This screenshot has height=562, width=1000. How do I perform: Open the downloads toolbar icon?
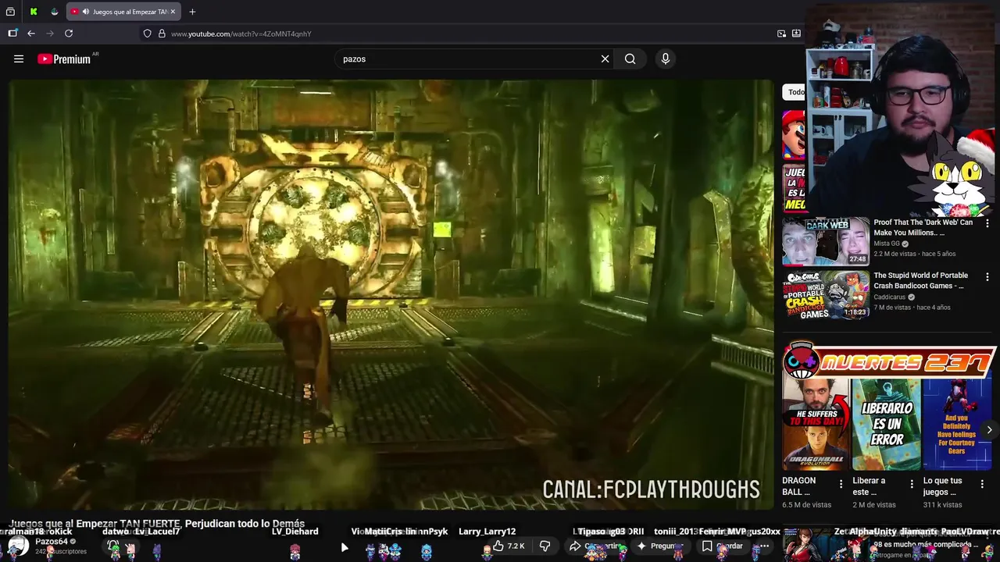[796, 34]
